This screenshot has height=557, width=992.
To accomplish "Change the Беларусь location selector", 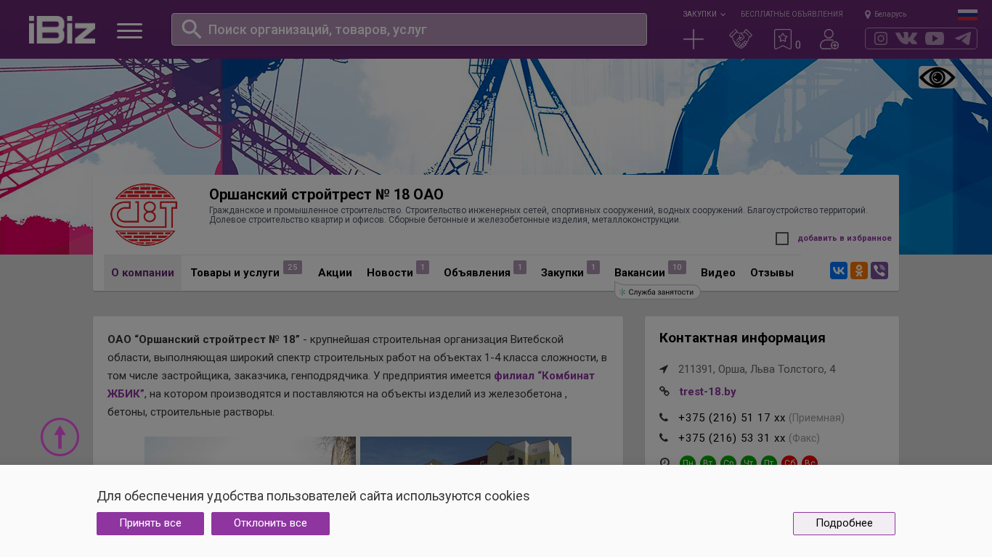I will click(x=885, y=14).
